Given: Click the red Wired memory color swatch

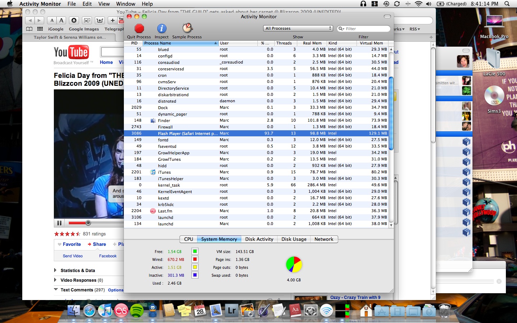Looking at the screenshot, I should coord(195,259).
